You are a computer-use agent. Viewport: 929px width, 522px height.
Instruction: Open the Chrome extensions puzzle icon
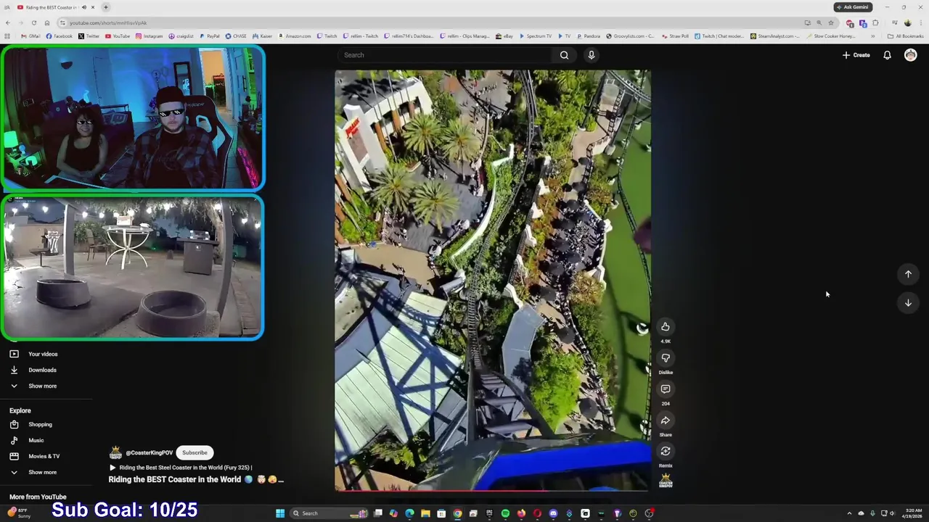(x=875, y=22)
